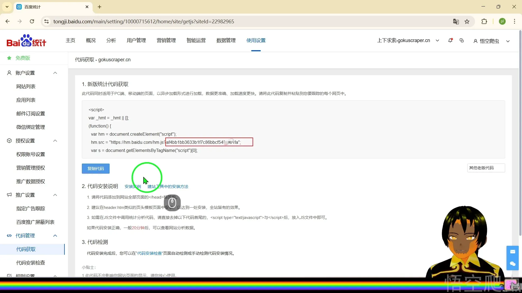Click the notification bell icon
Viewport: 522px width, 293px height.
[450, 40]
